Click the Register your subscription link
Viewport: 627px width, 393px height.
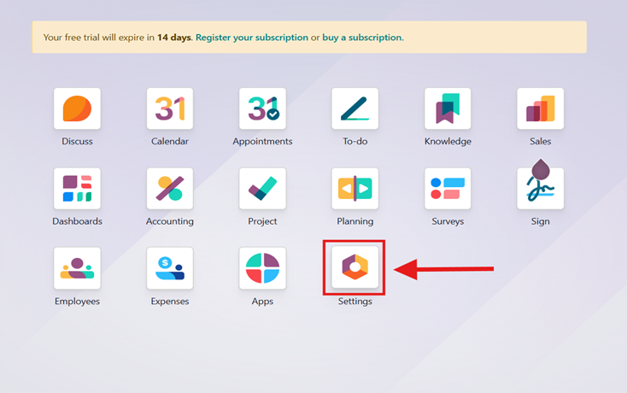(x=252, y=38)
